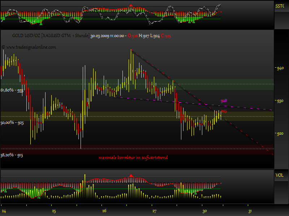Click the SSTC indicator label
289x216 pixels.
280,6
